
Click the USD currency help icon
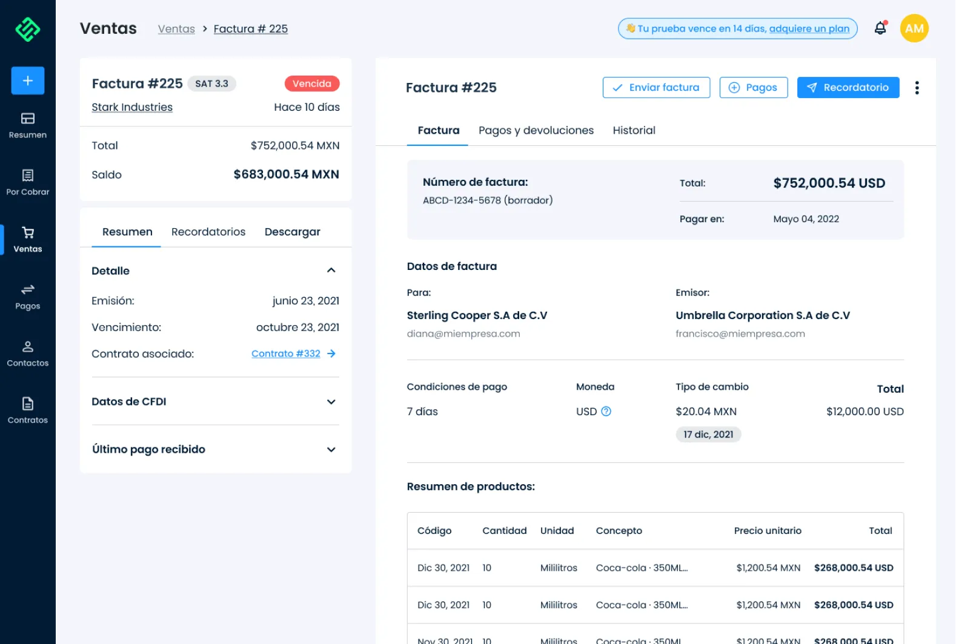[606, 412]
